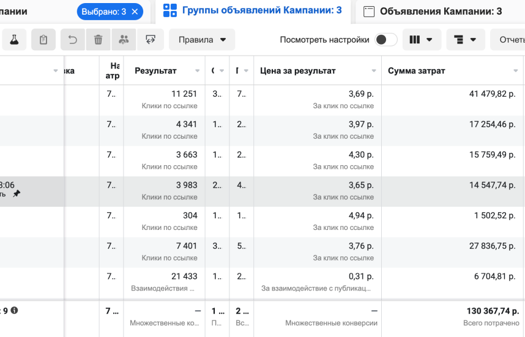Image resolution: width=525 pixels, height=337 pixels.
Task: Click the pin icon in highlighted row
Action: coord(17,193)
